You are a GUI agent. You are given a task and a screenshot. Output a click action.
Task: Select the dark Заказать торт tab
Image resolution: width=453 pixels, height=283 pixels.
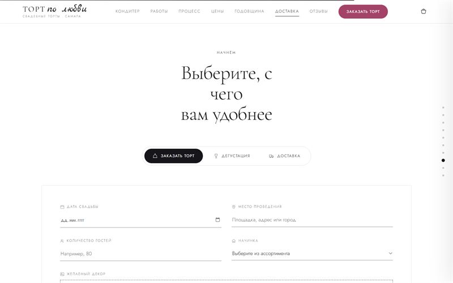pos(173,156)
